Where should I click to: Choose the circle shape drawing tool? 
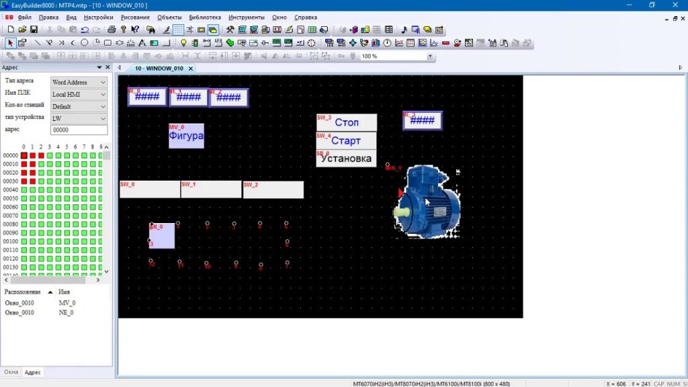point(84,43)
